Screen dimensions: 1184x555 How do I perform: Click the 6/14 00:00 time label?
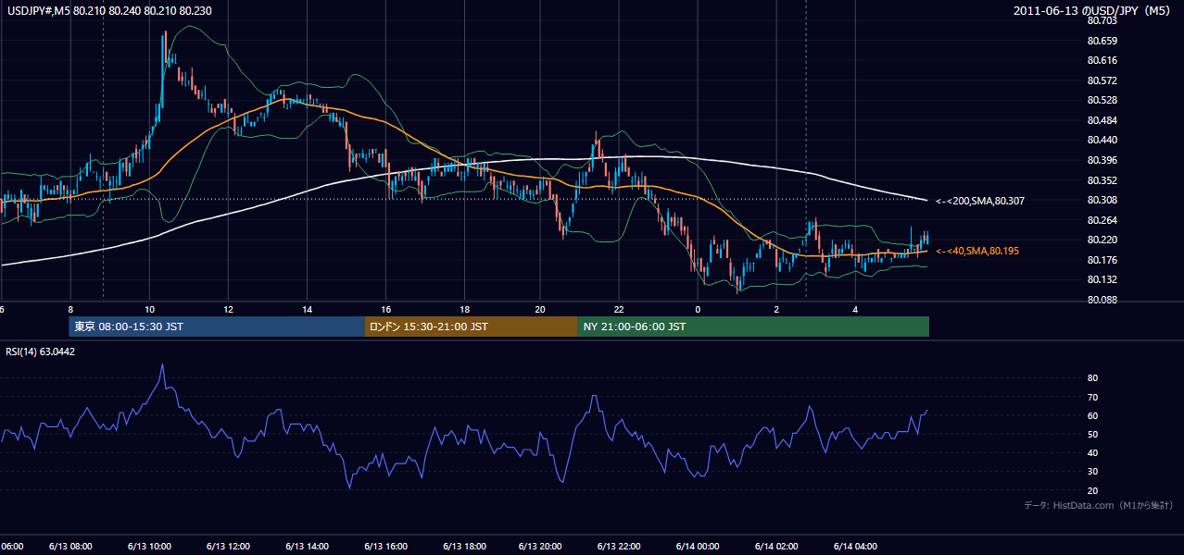click(699, 547)
